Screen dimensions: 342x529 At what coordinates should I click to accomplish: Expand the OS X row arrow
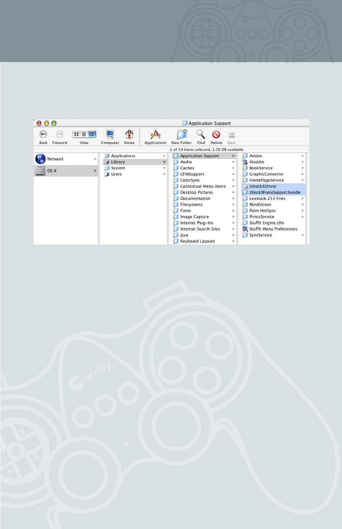[95, 170]
